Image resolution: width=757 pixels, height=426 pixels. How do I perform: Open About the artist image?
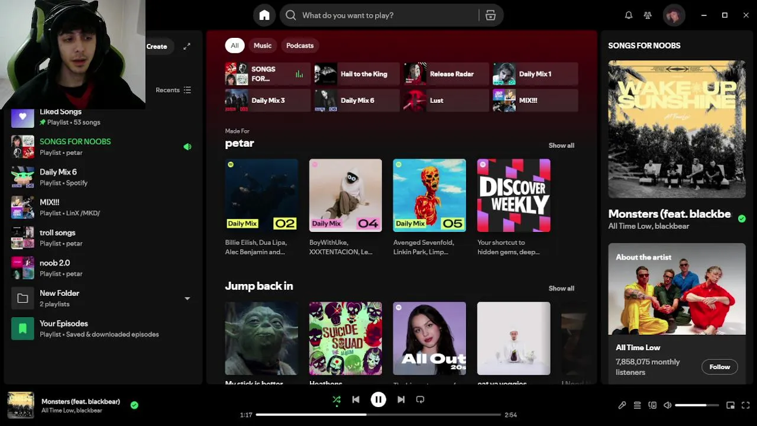677,289
